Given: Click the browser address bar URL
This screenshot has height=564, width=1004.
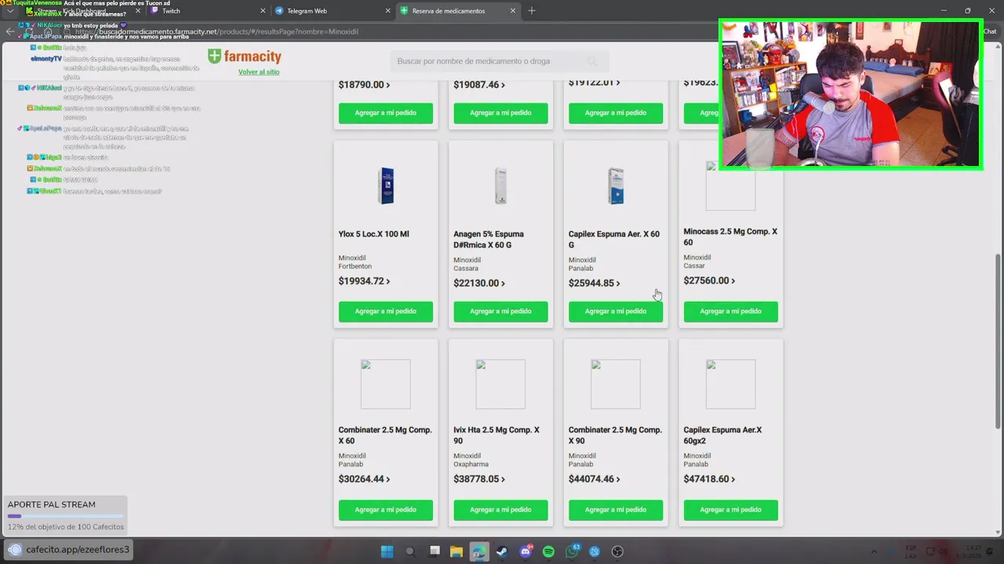Looking at the screenshot, I should coord(217,31).
